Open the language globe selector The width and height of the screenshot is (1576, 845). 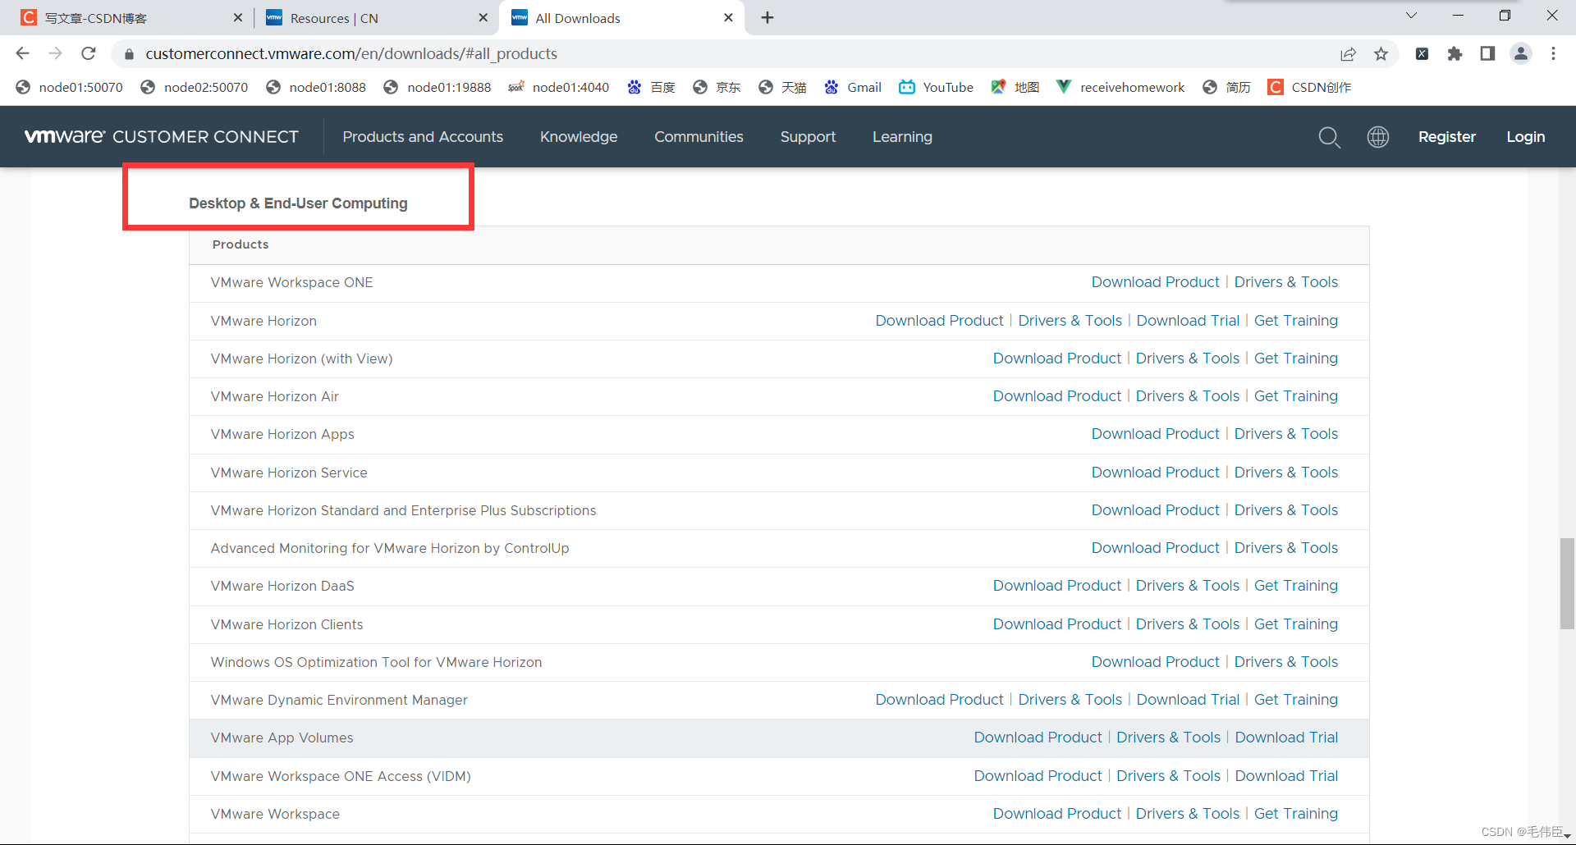[x=1378, y=137]
